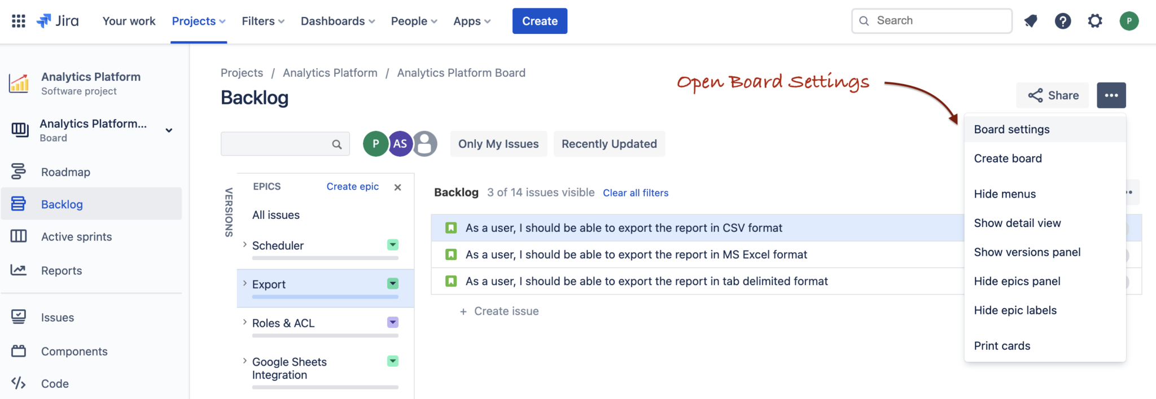This screenshot has height=399, width=1156.
Task: Open the Projects dropdown menu
Action: 199,21
